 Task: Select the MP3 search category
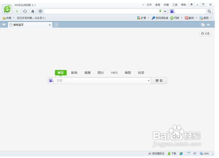[x=114, y=73]
